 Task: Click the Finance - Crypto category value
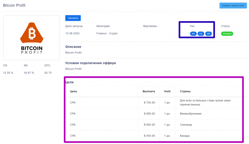pyautogui.click(x=107, y=34)
